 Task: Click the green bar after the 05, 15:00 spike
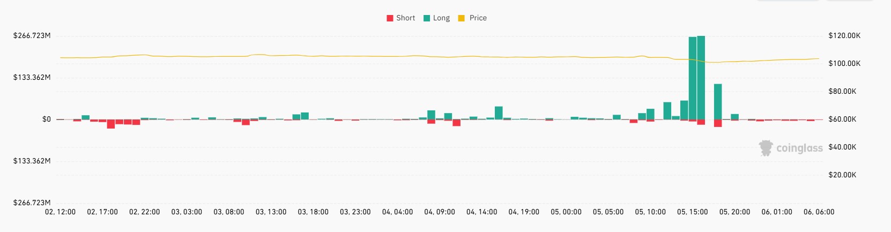pyautogui.click(x=718, y=101)
